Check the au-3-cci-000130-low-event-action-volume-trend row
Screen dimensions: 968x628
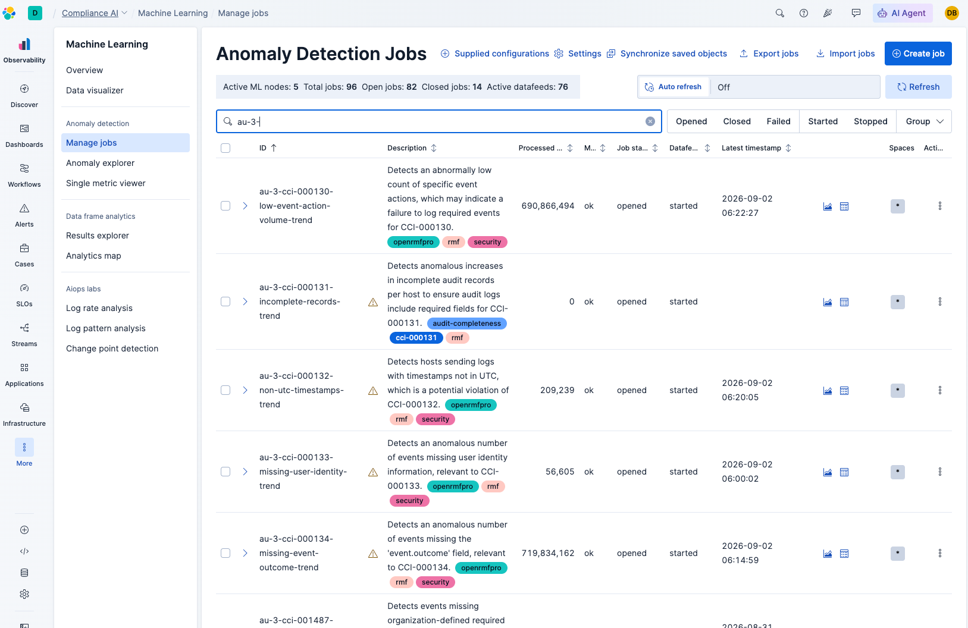click(x=225, y=206)
